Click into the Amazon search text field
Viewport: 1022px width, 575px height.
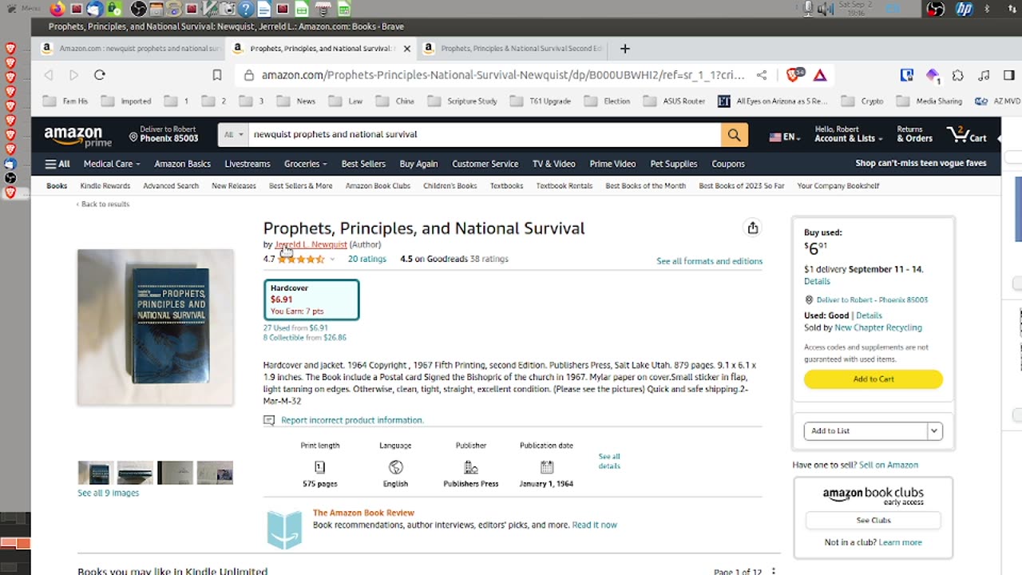click(x=484, y=135)
